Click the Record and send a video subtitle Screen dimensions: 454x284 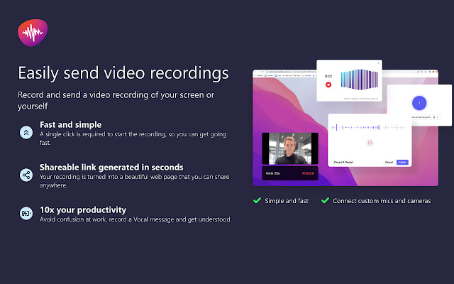[x=116, y=101]
